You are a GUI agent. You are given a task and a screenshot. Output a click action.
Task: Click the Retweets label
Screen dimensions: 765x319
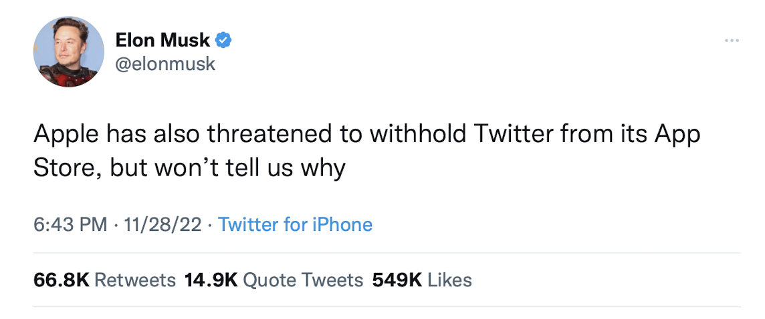pyautogui.click(x=134, y=280)
